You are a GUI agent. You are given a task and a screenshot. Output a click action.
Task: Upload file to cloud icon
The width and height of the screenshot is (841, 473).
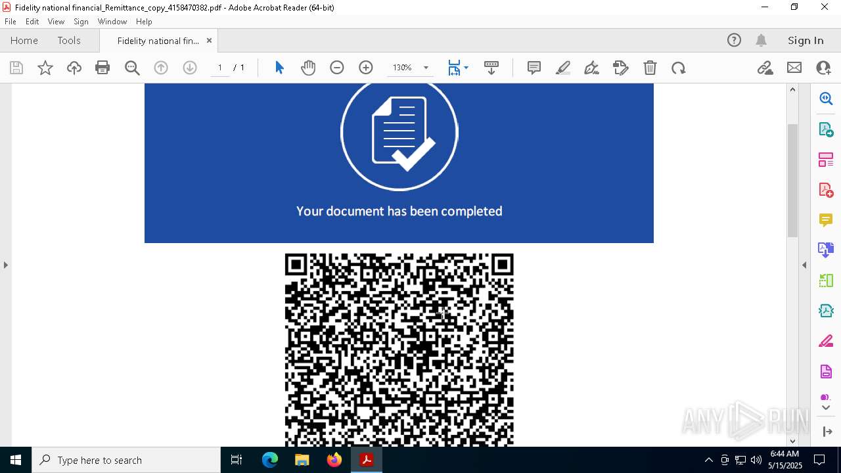(x=74, y=68)
